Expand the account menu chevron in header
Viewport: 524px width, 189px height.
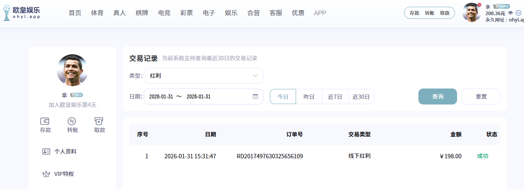click(x=518, y=13)
